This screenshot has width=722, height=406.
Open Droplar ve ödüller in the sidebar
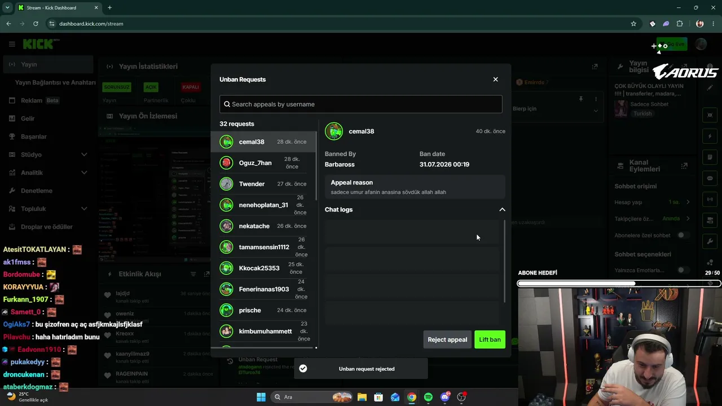pyautogui.click(x=48, y=227)
